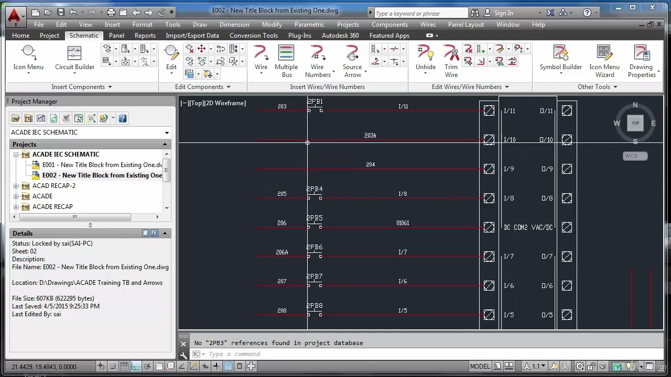Collapse the Projects section
The image size is (671, 377).
[x=165, y=145]
